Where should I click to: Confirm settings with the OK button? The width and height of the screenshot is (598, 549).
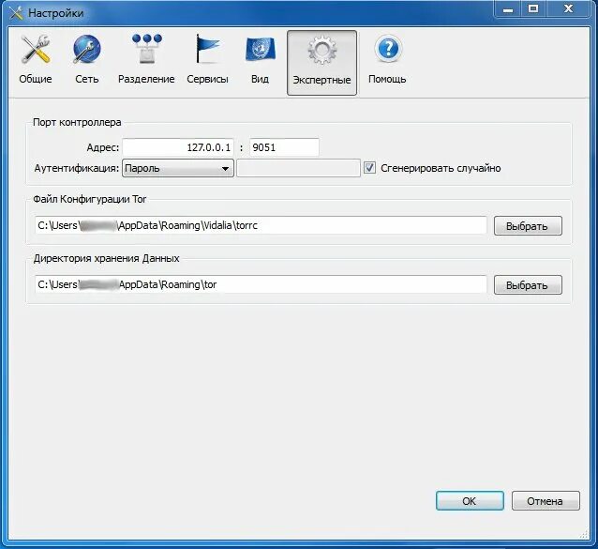point(470,500)
